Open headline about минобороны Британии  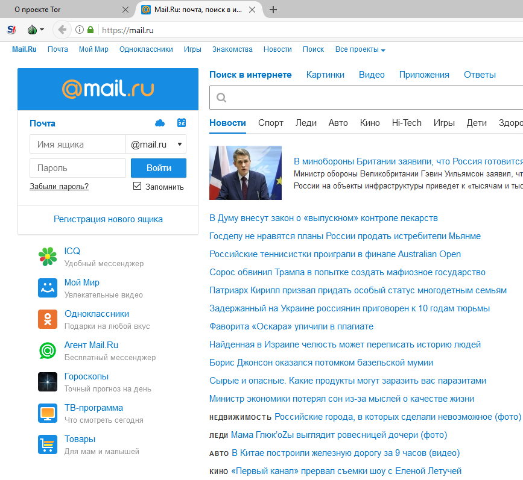click(x=408, y=161)
